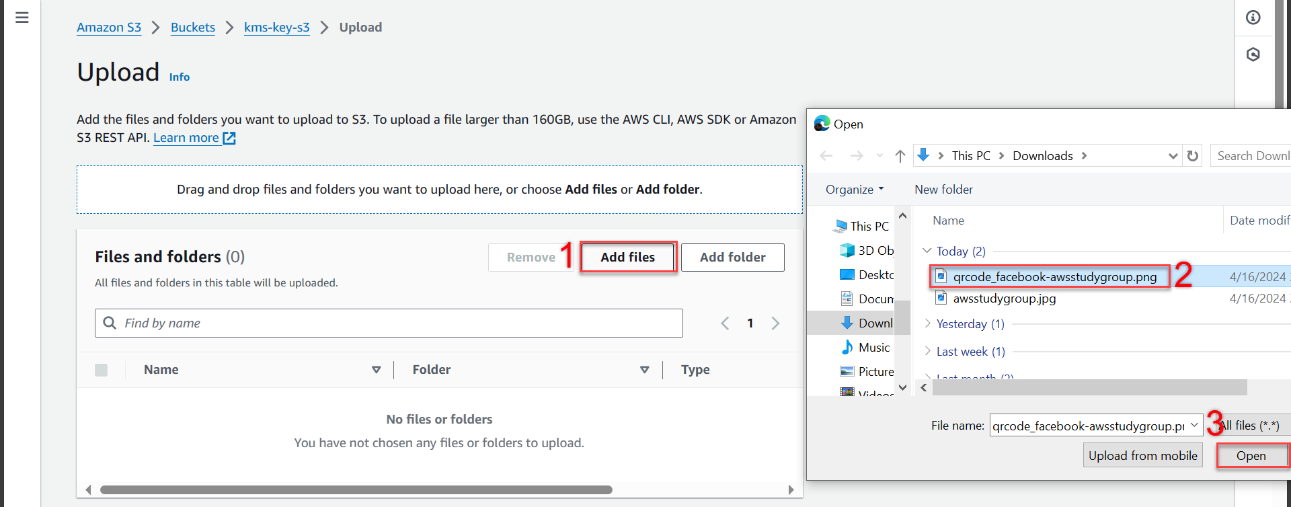Viewport: 1291px width, 507px height.
Task: Click the previous page arrow in table
Action: point(725,323)
